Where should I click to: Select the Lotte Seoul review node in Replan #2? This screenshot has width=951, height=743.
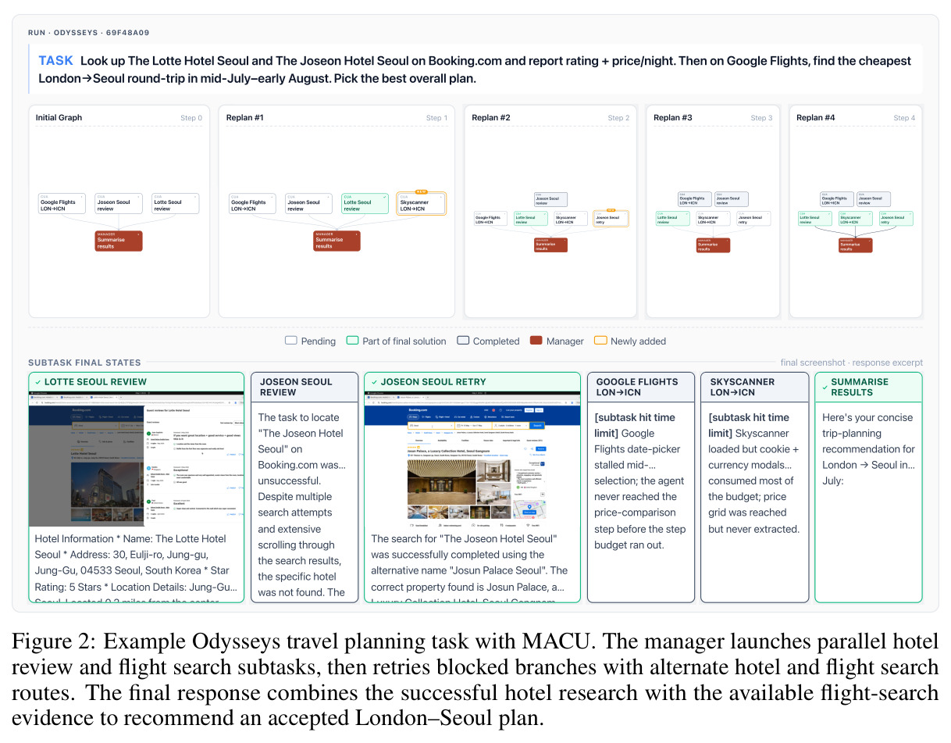coord(529,219)
